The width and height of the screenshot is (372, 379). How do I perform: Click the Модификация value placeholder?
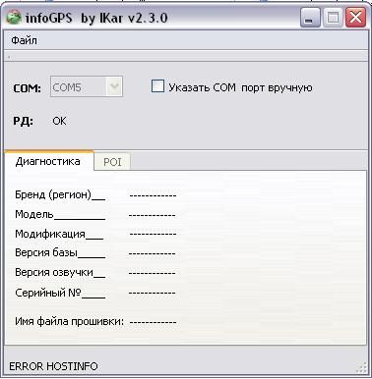(x=153, y=234)
